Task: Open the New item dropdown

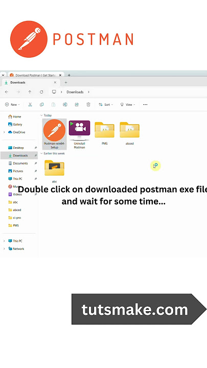Action: coord(12,105)
